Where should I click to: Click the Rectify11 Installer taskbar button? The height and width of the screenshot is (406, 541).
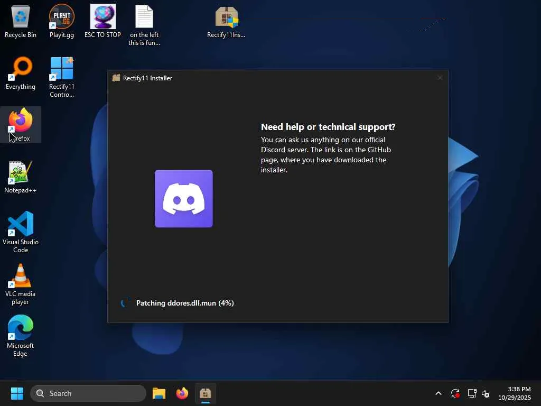(206, 393)
